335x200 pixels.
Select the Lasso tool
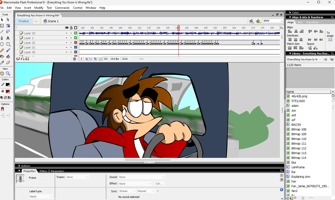coord(8,31)
